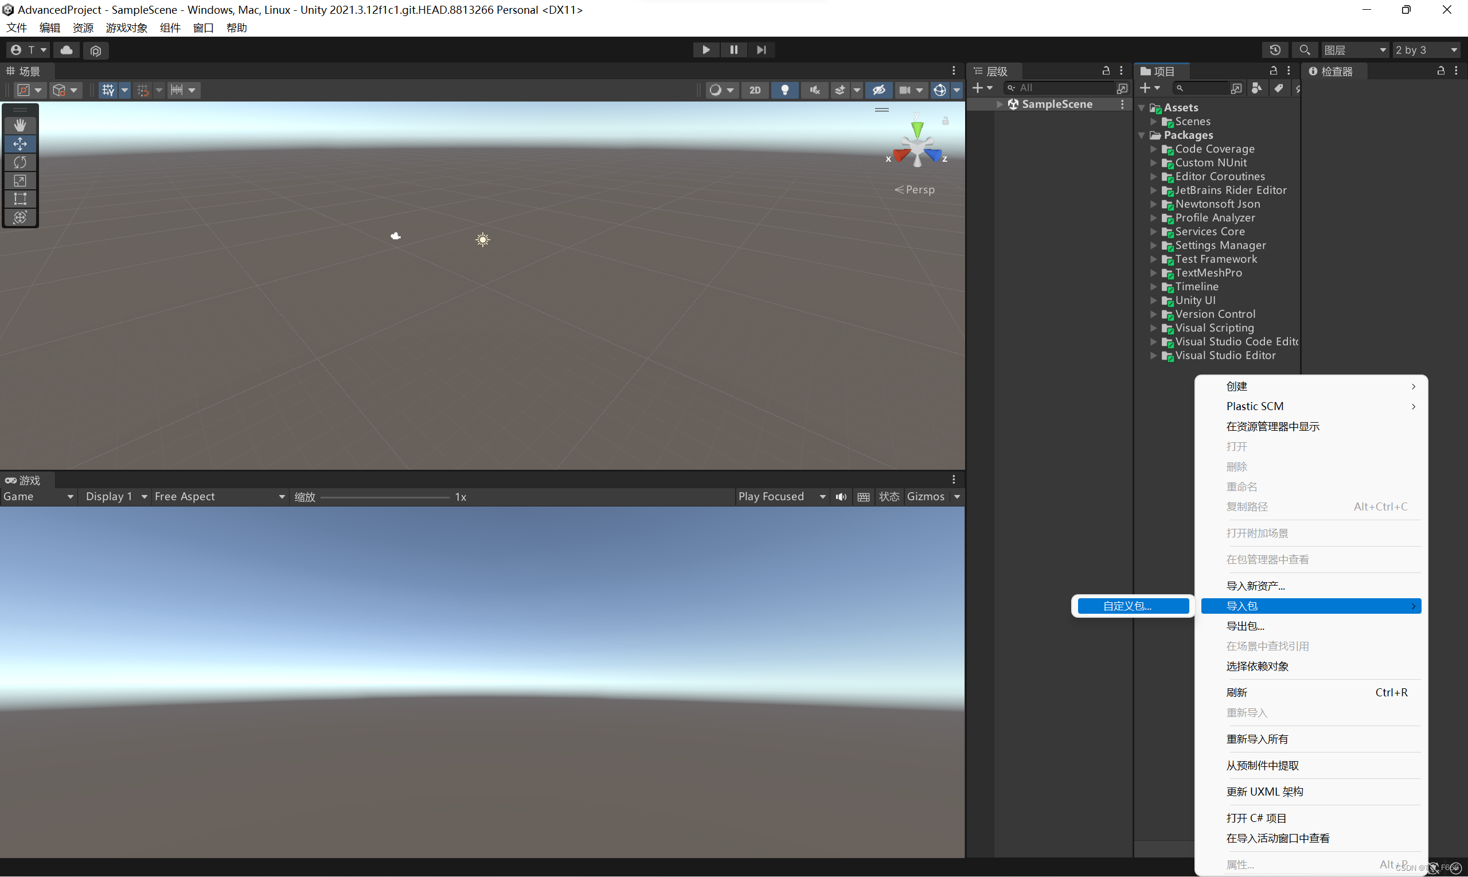Toggle scene lighting lightbulb

(x=784, y=90)
